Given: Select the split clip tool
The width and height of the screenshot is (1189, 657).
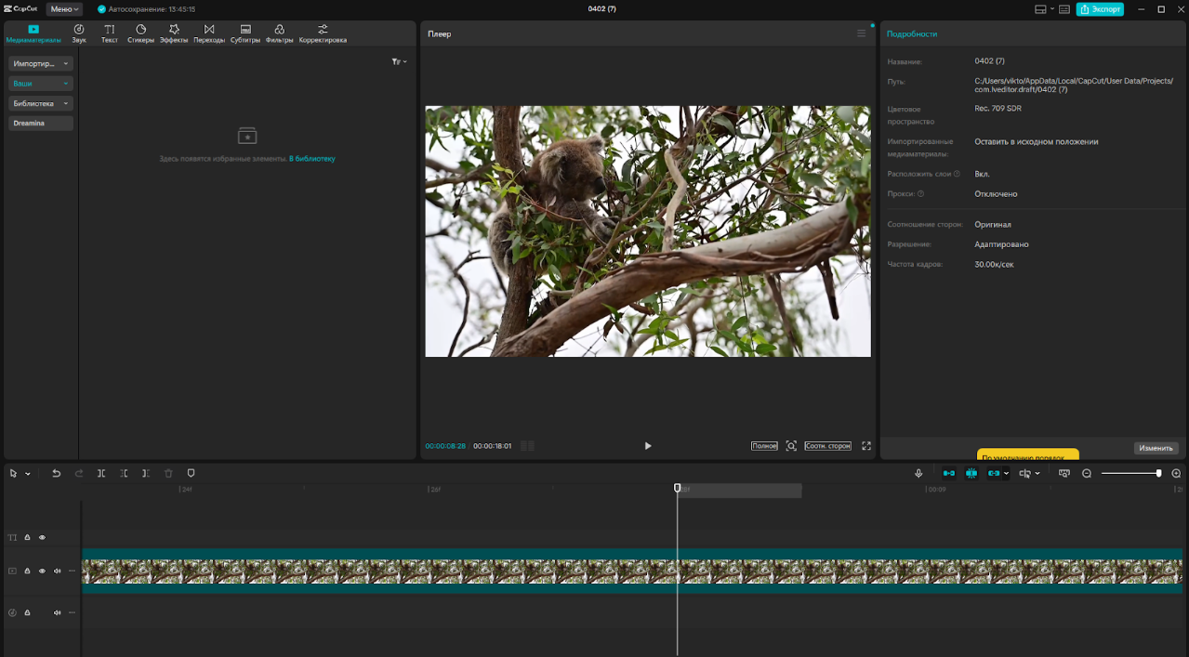Looking at the screenshot, I should (x=101, y=473).
